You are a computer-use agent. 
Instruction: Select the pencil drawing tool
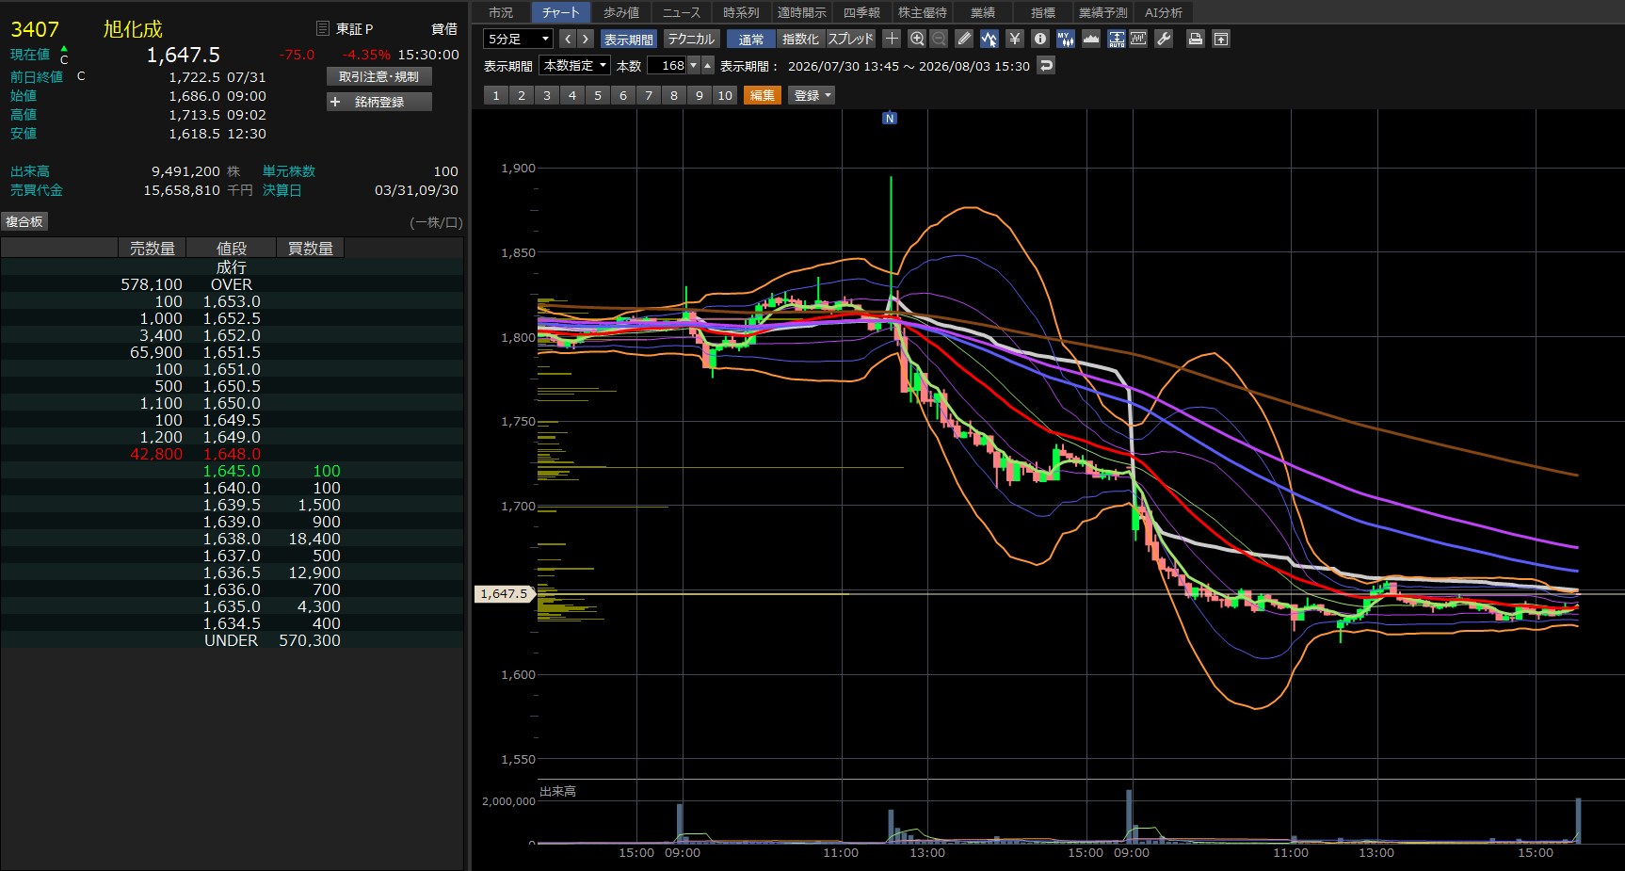point(964,39)
